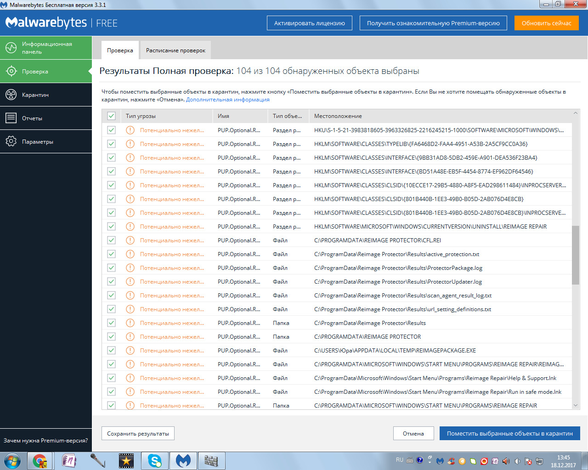Screen dimensions: 588x470
Task: Open the Дополнительная информация link
Action: coord(227,100)
